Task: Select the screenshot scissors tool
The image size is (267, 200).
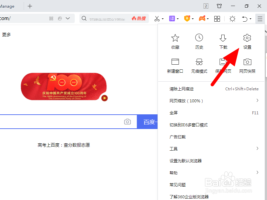Action: [x=157, y=19]
